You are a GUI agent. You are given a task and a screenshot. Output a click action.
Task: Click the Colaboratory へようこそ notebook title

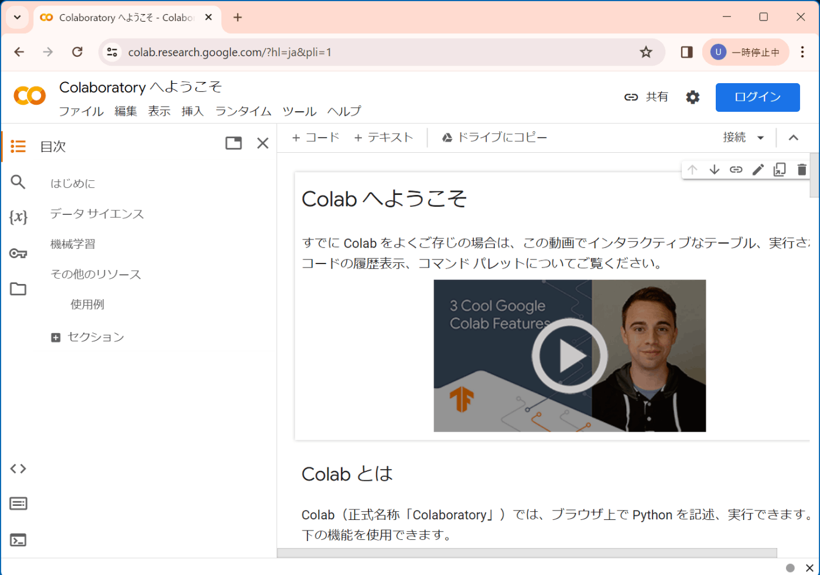click(x=141, y=87)
